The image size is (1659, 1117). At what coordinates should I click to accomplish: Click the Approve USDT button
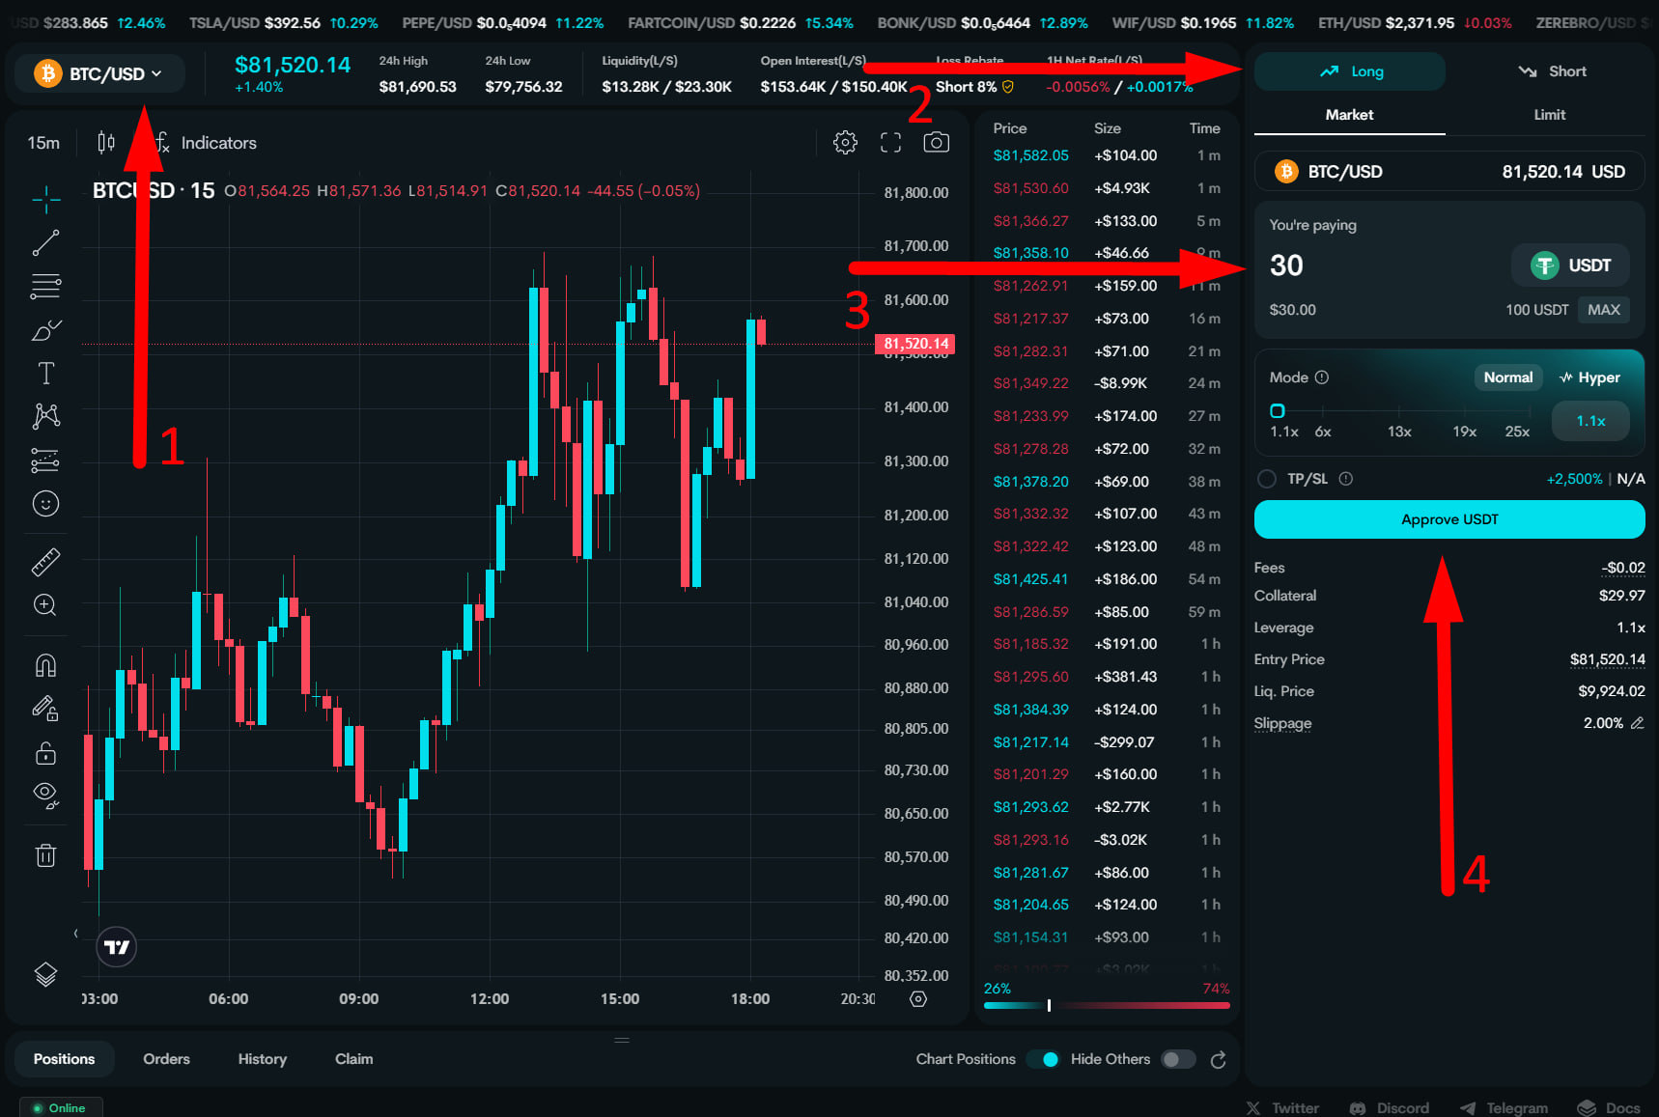1449,519
